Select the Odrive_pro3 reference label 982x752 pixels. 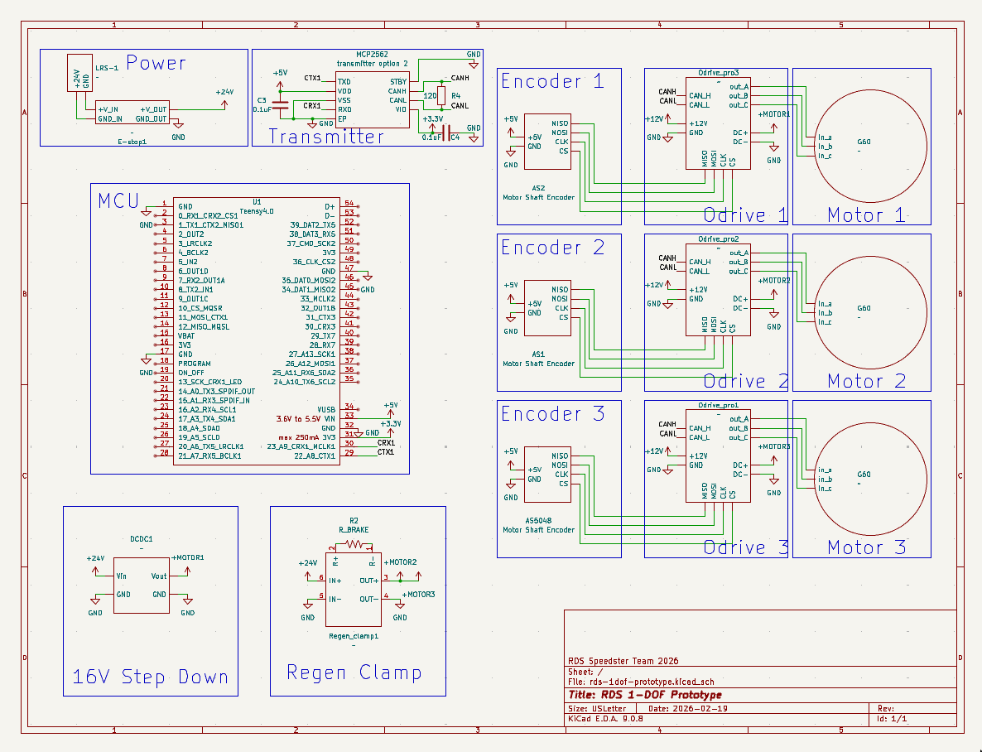pyautogui.click(x=719, y=73)
